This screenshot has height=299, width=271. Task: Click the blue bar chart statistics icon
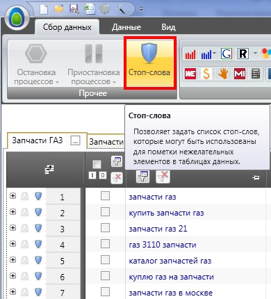pyautogui.click(x=206, y=54)
